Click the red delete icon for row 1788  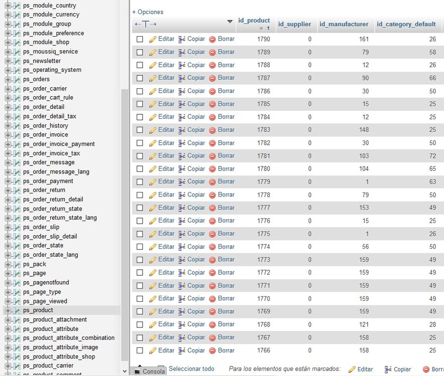click(212, 65)
